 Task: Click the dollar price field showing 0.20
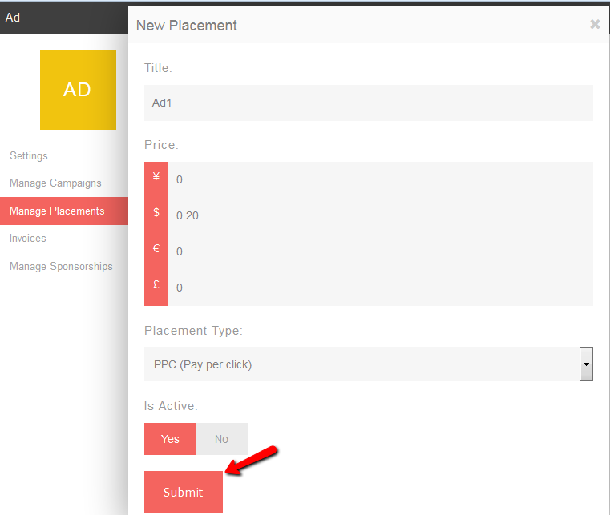pos(381,215)
